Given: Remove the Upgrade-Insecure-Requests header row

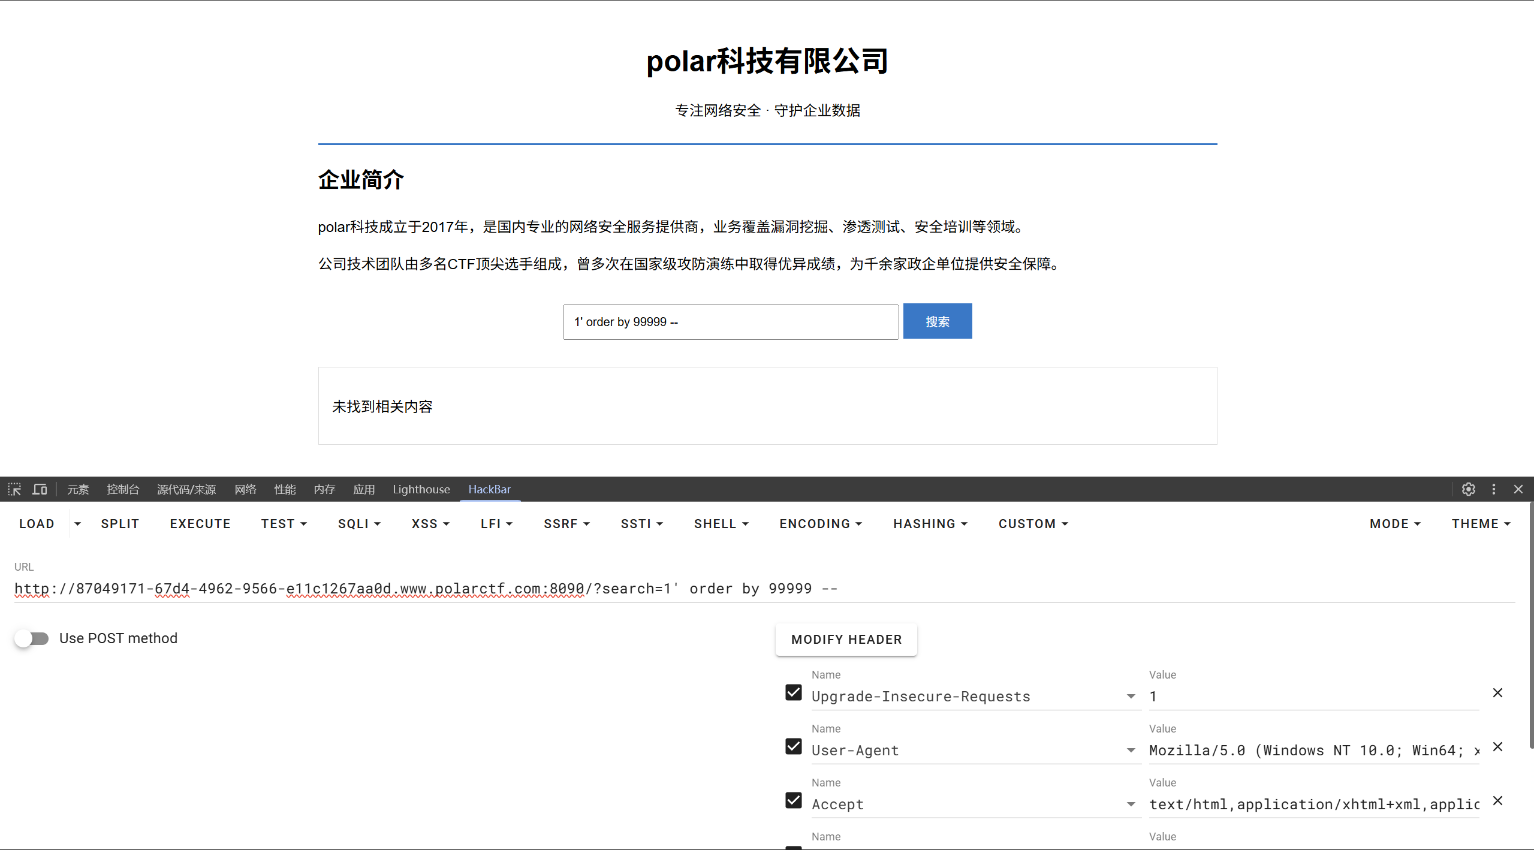Looking at the screenshot, I should point(1497,693).
